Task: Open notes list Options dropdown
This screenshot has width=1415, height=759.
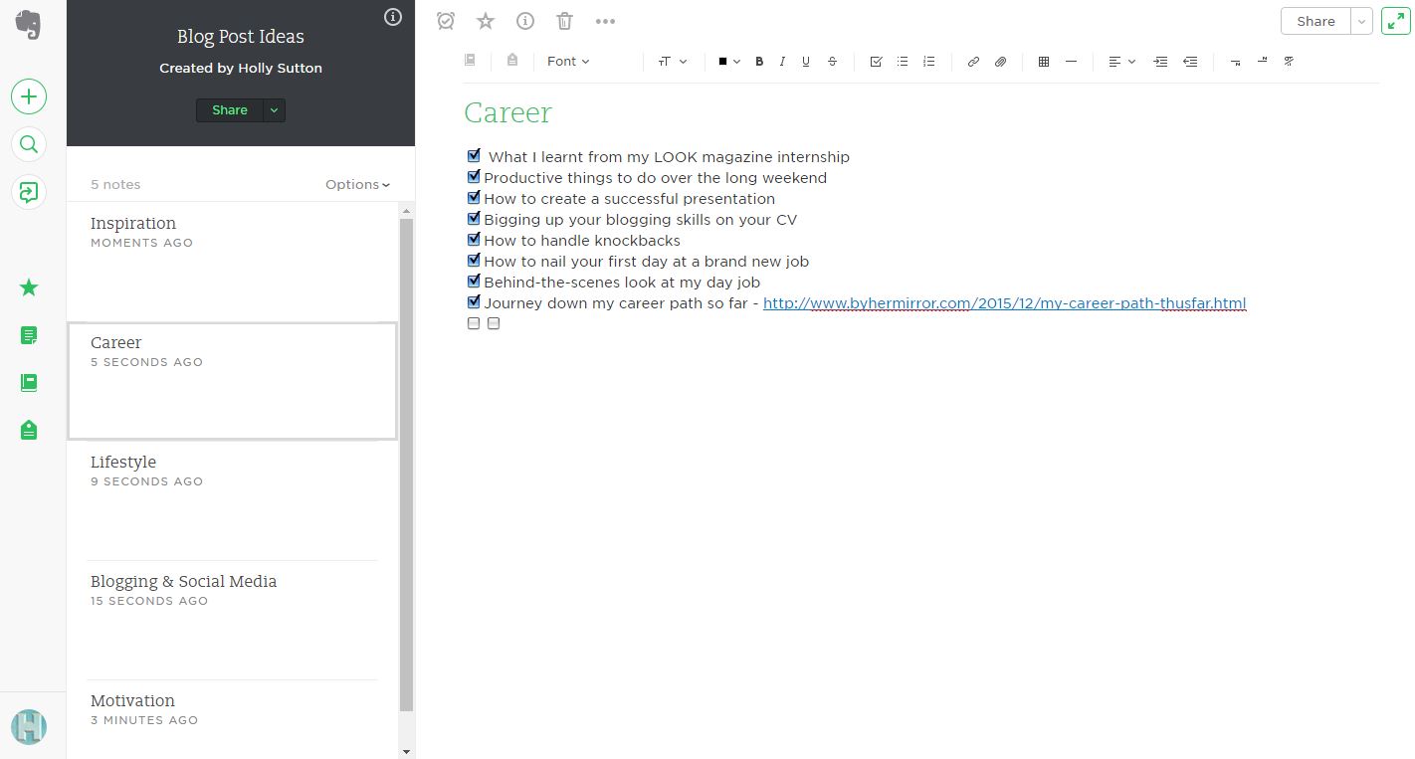Action: [357, 184]
